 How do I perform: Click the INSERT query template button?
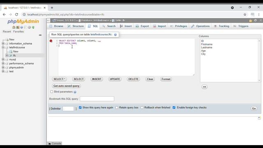point(97,79)
